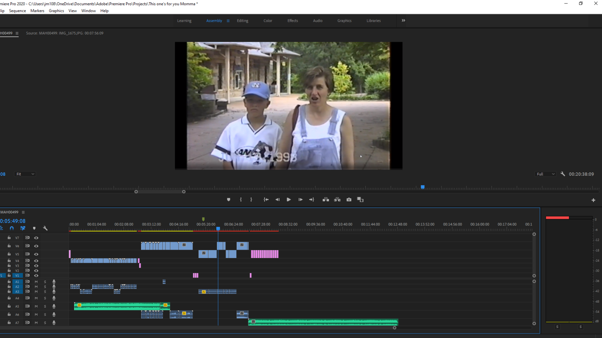Click the green audio clip on A7
Image resolution: width=602 pixels, height=338 pixels.
click(x=323, y=322)
